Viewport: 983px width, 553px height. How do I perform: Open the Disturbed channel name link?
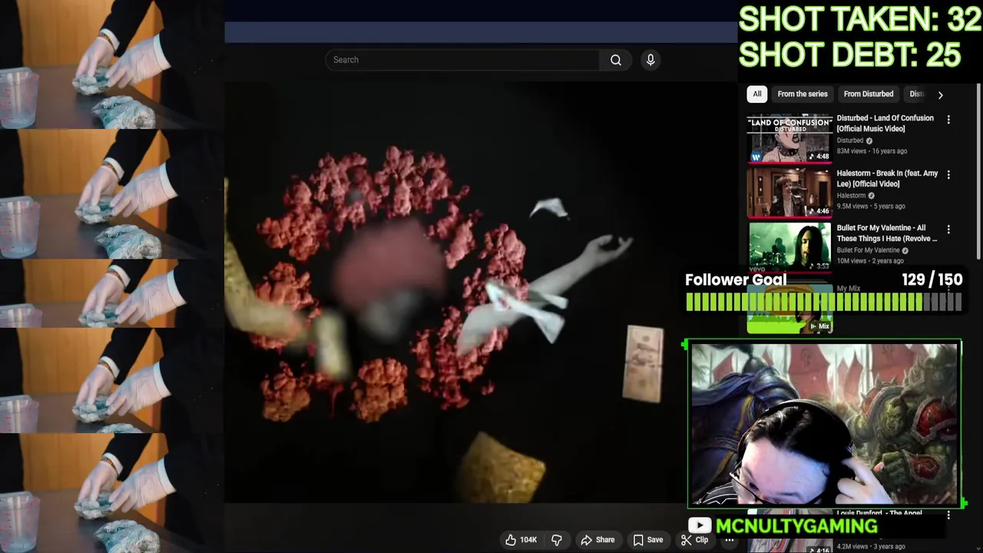[x=849, y=141]
